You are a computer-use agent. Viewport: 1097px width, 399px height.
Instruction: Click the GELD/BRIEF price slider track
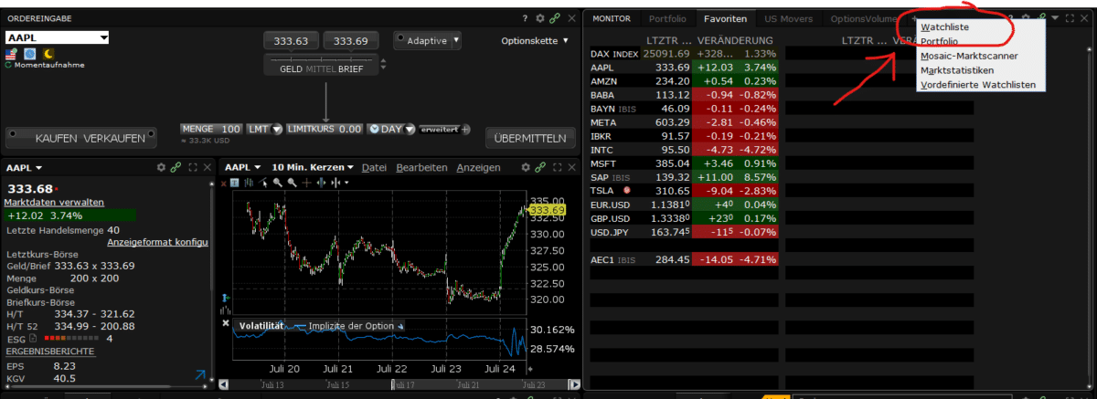point(321,58)
